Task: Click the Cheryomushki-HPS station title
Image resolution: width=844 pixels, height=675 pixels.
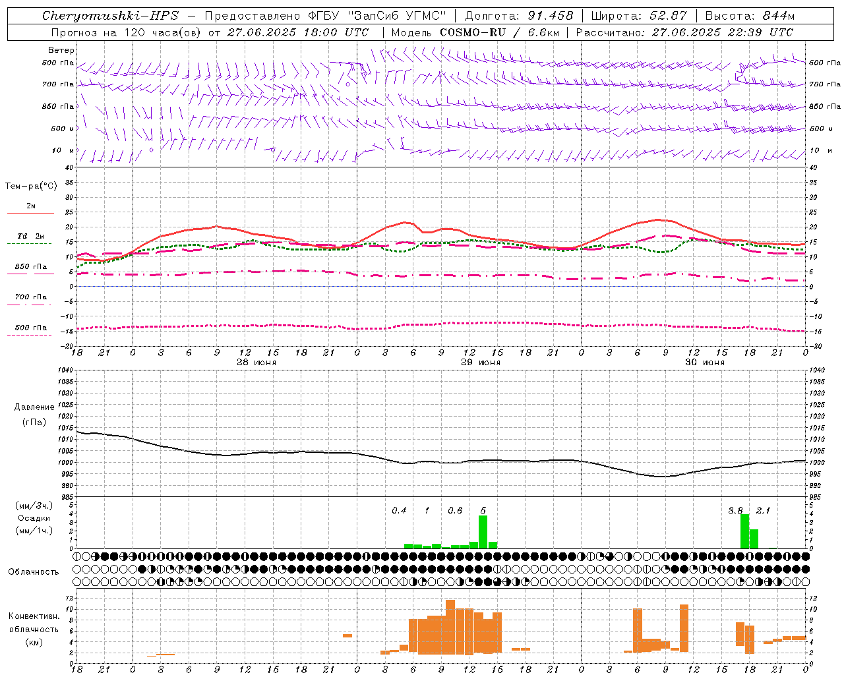Action: click(110, 16)
